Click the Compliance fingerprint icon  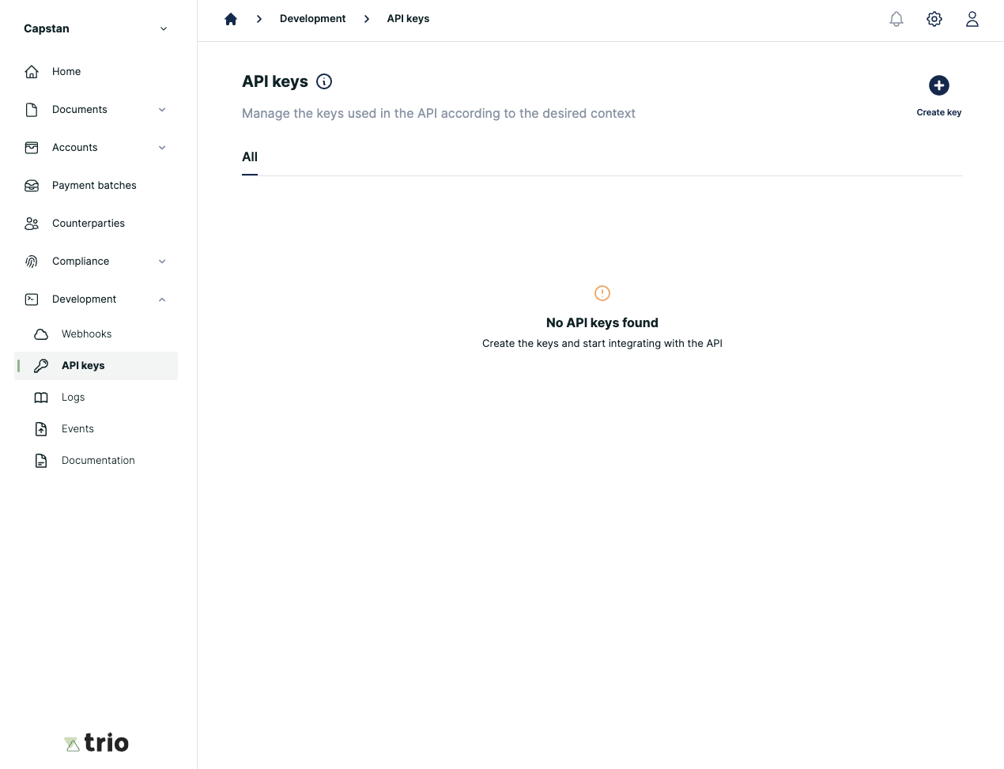coord(32,262)
